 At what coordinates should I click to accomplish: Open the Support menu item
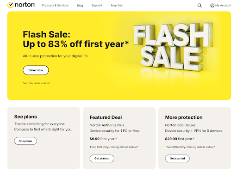97,6
